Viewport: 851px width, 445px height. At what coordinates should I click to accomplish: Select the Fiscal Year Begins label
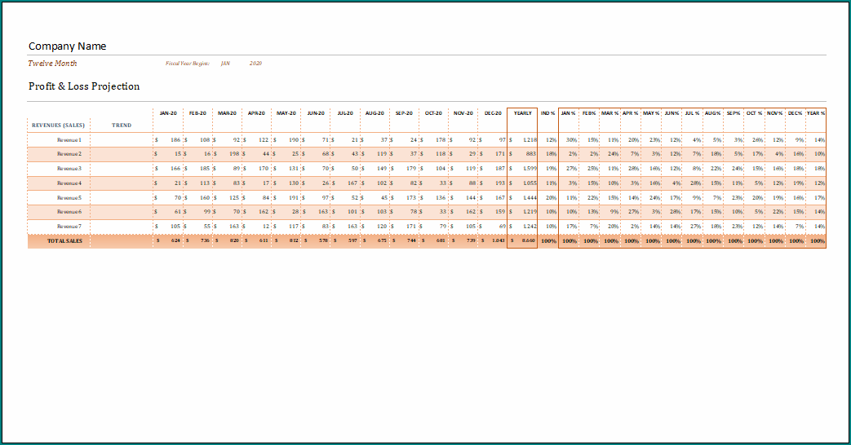pyautogui.click(x=187, y=64)
